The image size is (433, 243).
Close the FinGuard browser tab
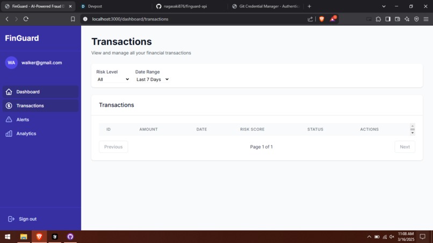[x=70, y=6]
